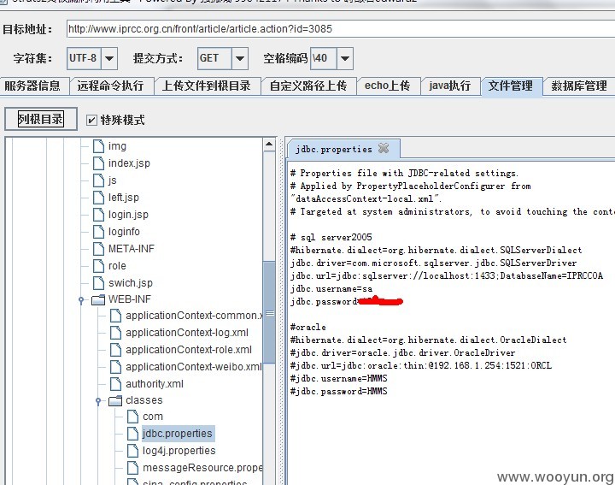The image size is (615, 485).
Task: Select log4j.properties in file tree
Action: tap(179, 451)
